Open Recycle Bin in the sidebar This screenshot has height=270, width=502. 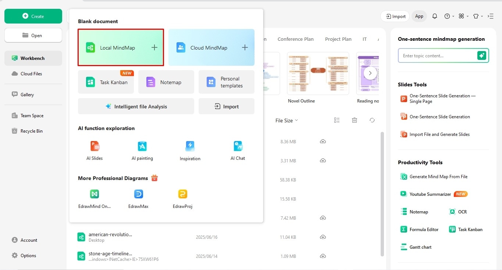(33, 131)
